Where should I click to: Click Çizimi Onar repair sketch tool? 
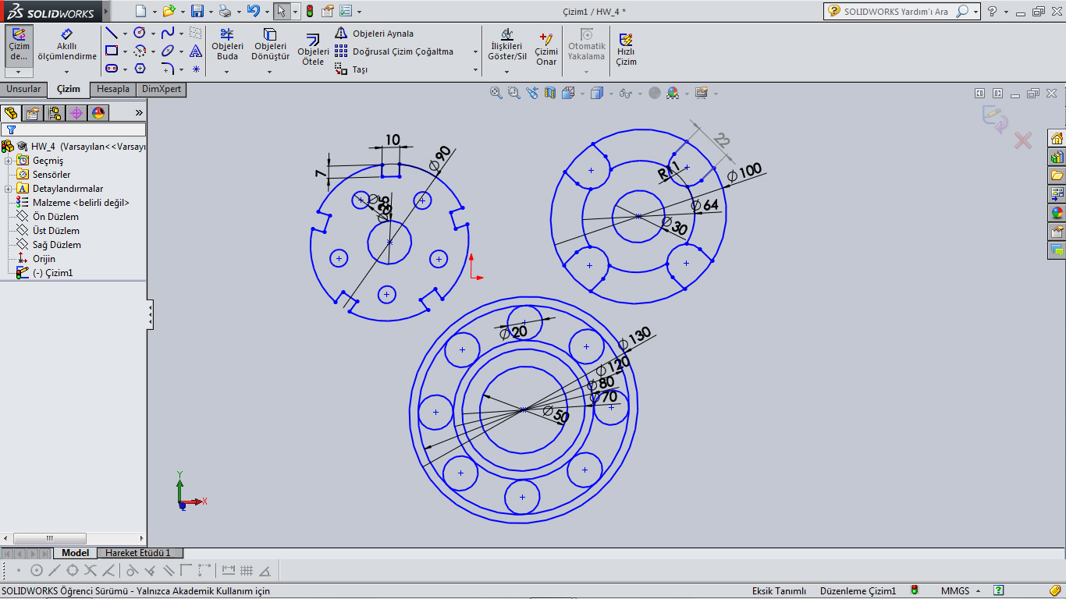546,49
